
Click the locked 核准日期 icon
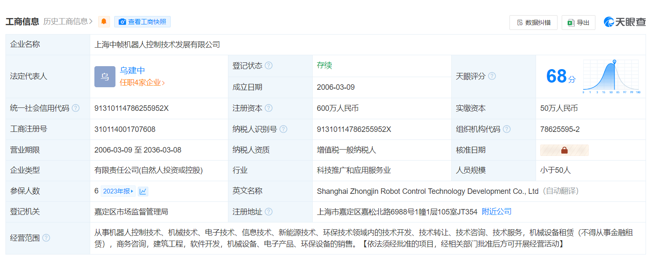pyautogui.click(x=564, y=150)
